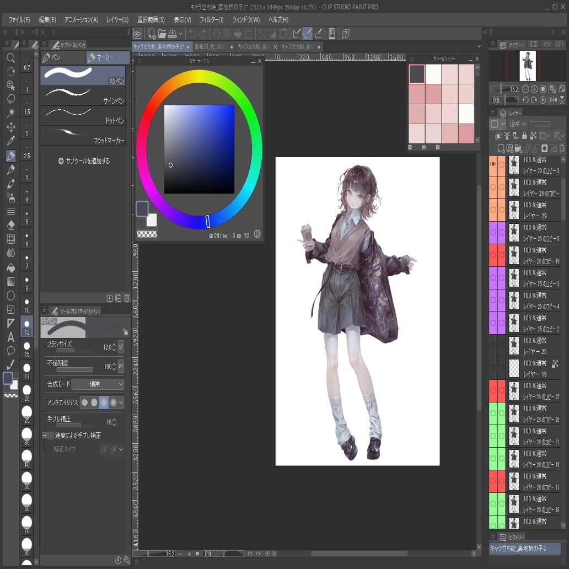
Task: Click サブツールを追加する button
Action: pos(84,161)
